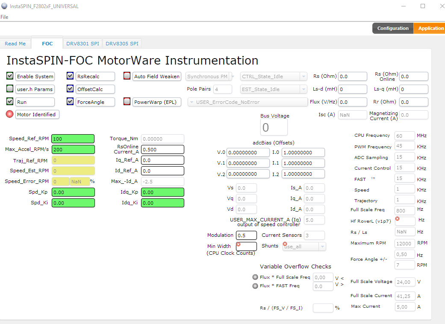The width and height of the screenshot is (445, 324).
Task: Click the Motor Identified red LED indicator
Action: (x=10, y=114)
